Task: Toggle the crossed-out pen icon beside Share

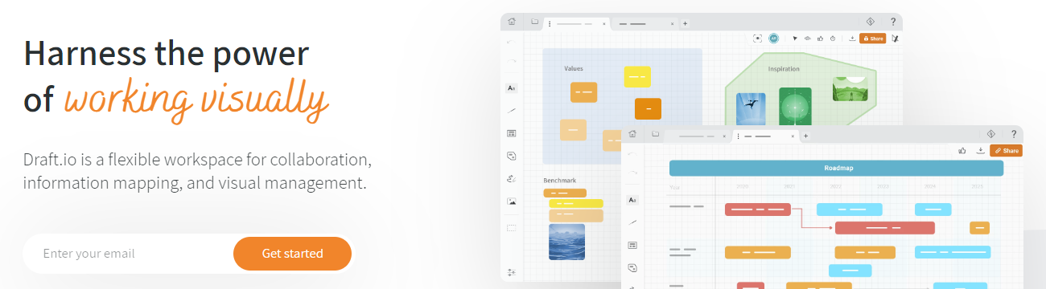Action: pos(895,38)
